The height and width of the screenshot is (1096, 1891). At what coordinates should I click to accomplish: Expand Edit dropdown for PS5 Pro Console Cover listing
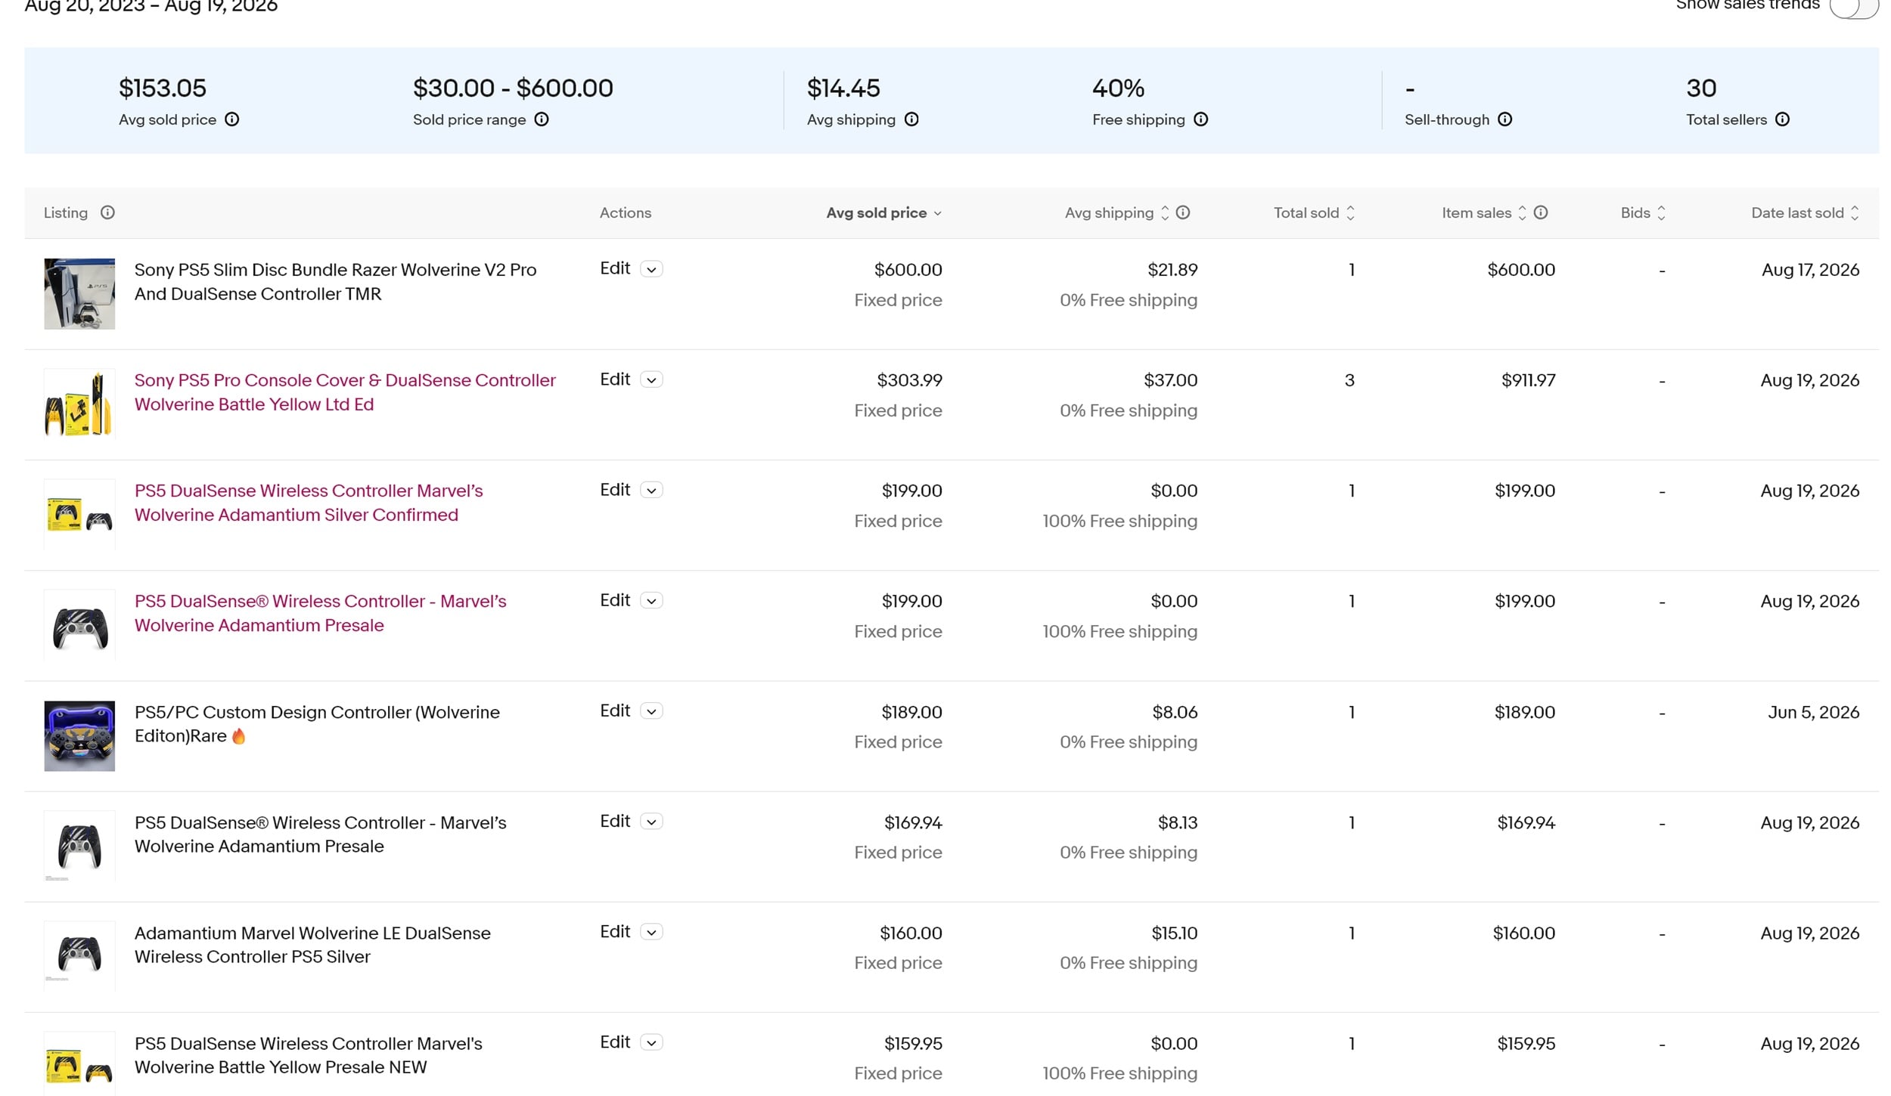[x=651, y=379]
